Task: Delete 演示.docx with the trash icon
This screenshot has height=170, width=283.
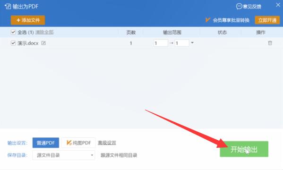Action: pos(270,43)
